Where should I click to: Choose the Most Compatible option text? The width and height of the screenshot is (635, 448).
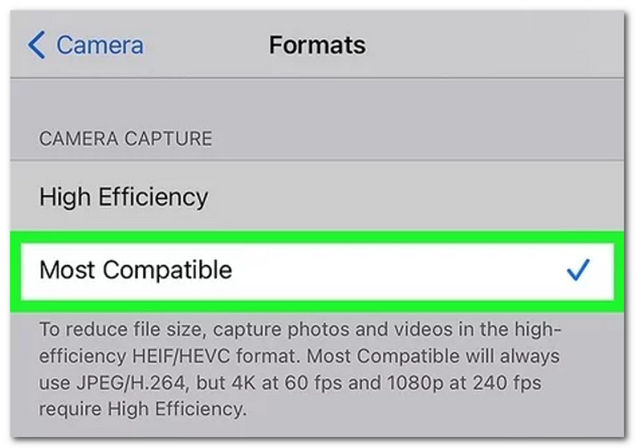click(x=136, y=270)
